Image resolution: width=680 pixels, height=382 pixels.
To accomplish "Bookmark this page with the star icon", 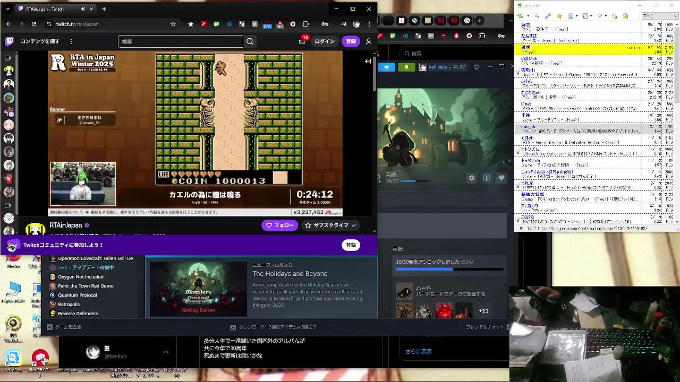I will (173, 24).
